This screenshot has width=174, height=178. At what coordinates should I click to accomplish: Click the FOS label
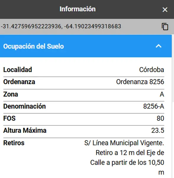(x=9, y=118)
